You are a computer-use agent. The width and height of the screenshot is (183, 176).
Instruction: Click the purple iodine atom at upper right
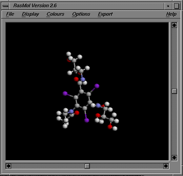pyautogui.click(x=97, y=86)
